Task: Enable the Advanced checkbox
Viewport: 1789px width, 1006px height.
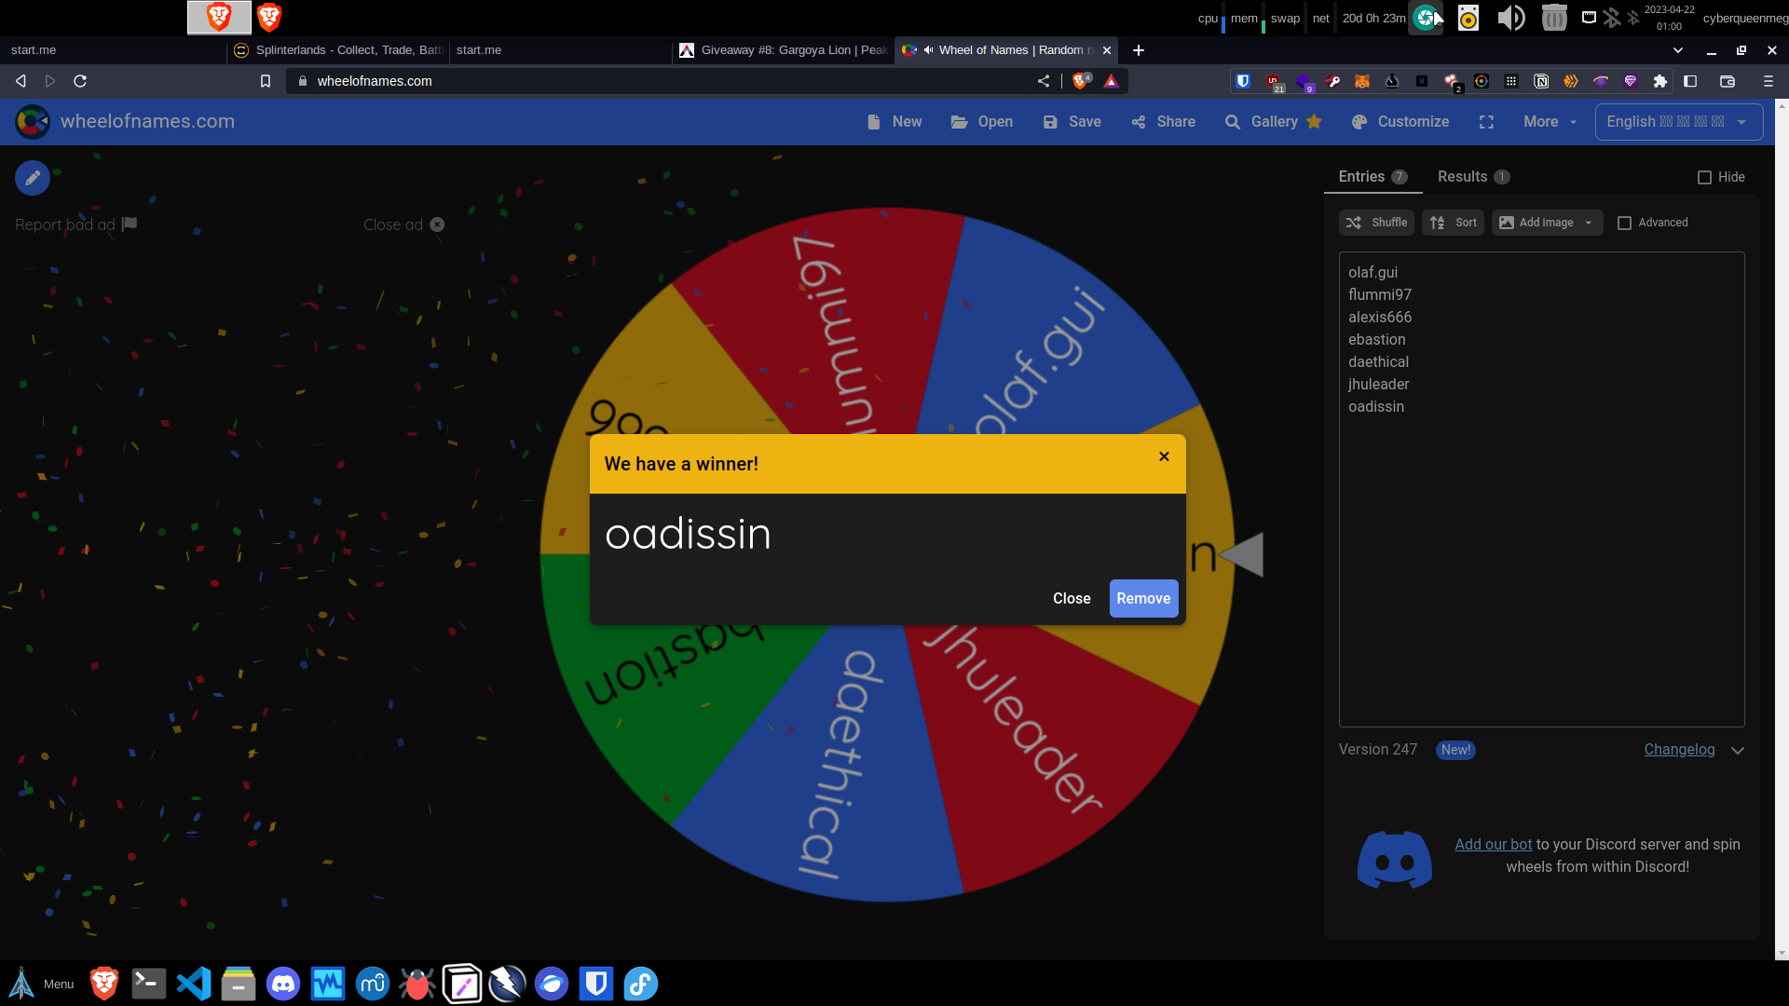Action: point(1624,223)
